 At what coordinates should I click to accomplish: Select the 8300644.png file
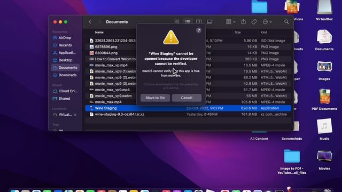click(106, 53)
